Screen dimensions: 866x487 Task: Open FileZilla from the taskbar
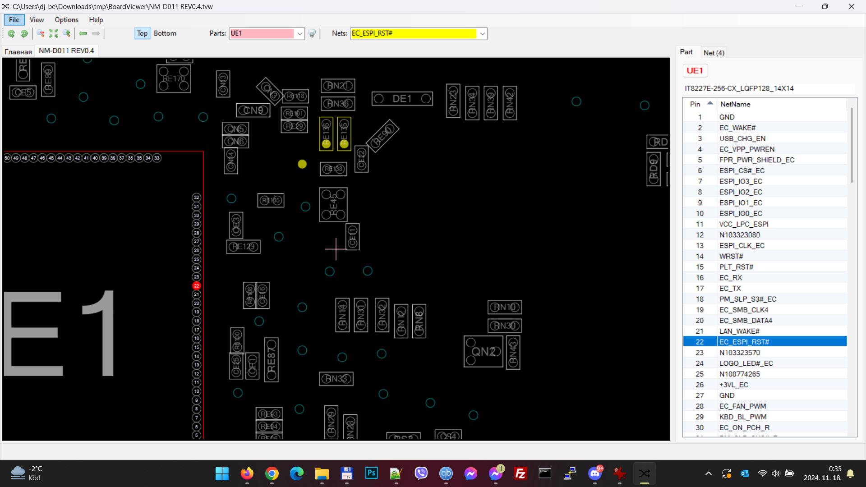pos(520,473)
